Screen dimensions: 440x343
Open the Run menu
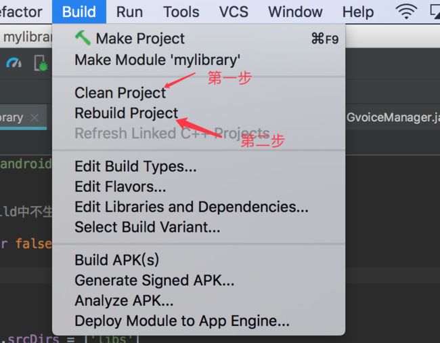[x=129, y=12]
